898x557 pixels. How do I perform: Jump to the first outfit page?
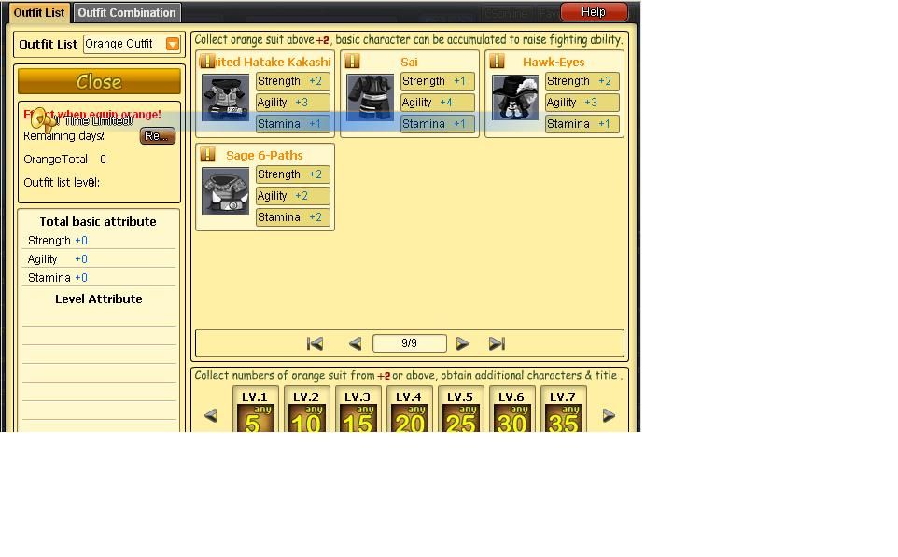pos(315,343)
